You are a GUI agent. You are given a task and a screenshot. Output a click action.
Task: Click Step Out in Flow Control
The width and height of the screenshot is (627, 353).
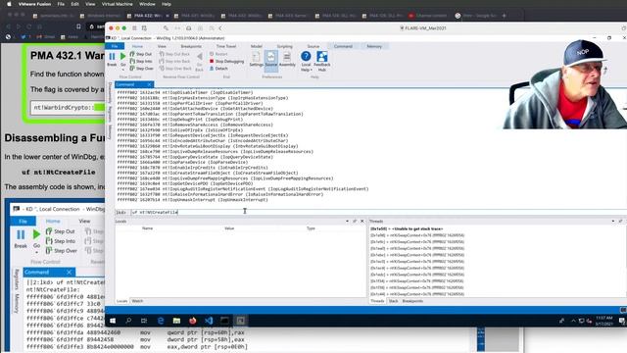point(141,54)
